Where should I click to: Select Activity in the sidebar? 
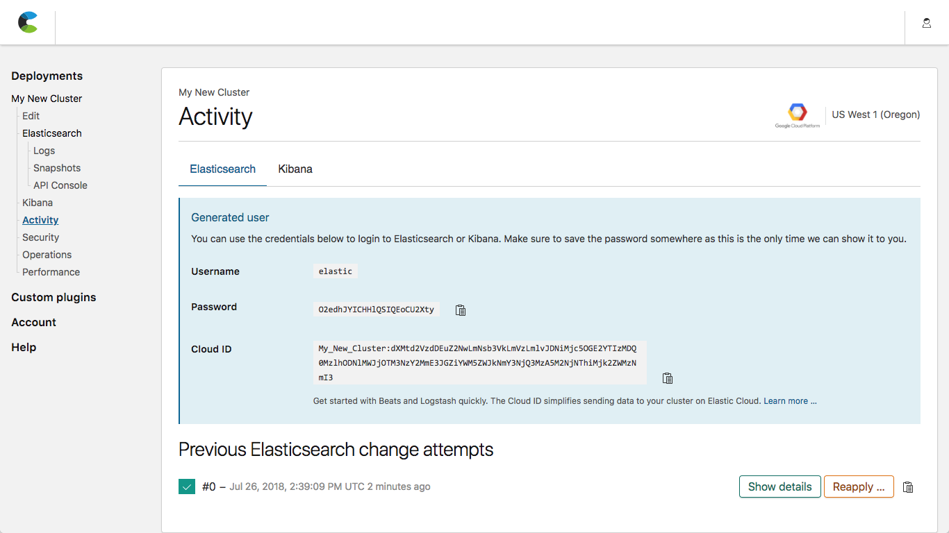[40, 220]
